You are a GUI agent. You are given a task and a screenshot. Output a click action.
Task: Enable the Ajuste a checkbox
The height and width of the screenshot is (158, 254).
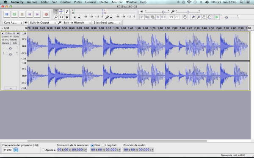(43, 150)
